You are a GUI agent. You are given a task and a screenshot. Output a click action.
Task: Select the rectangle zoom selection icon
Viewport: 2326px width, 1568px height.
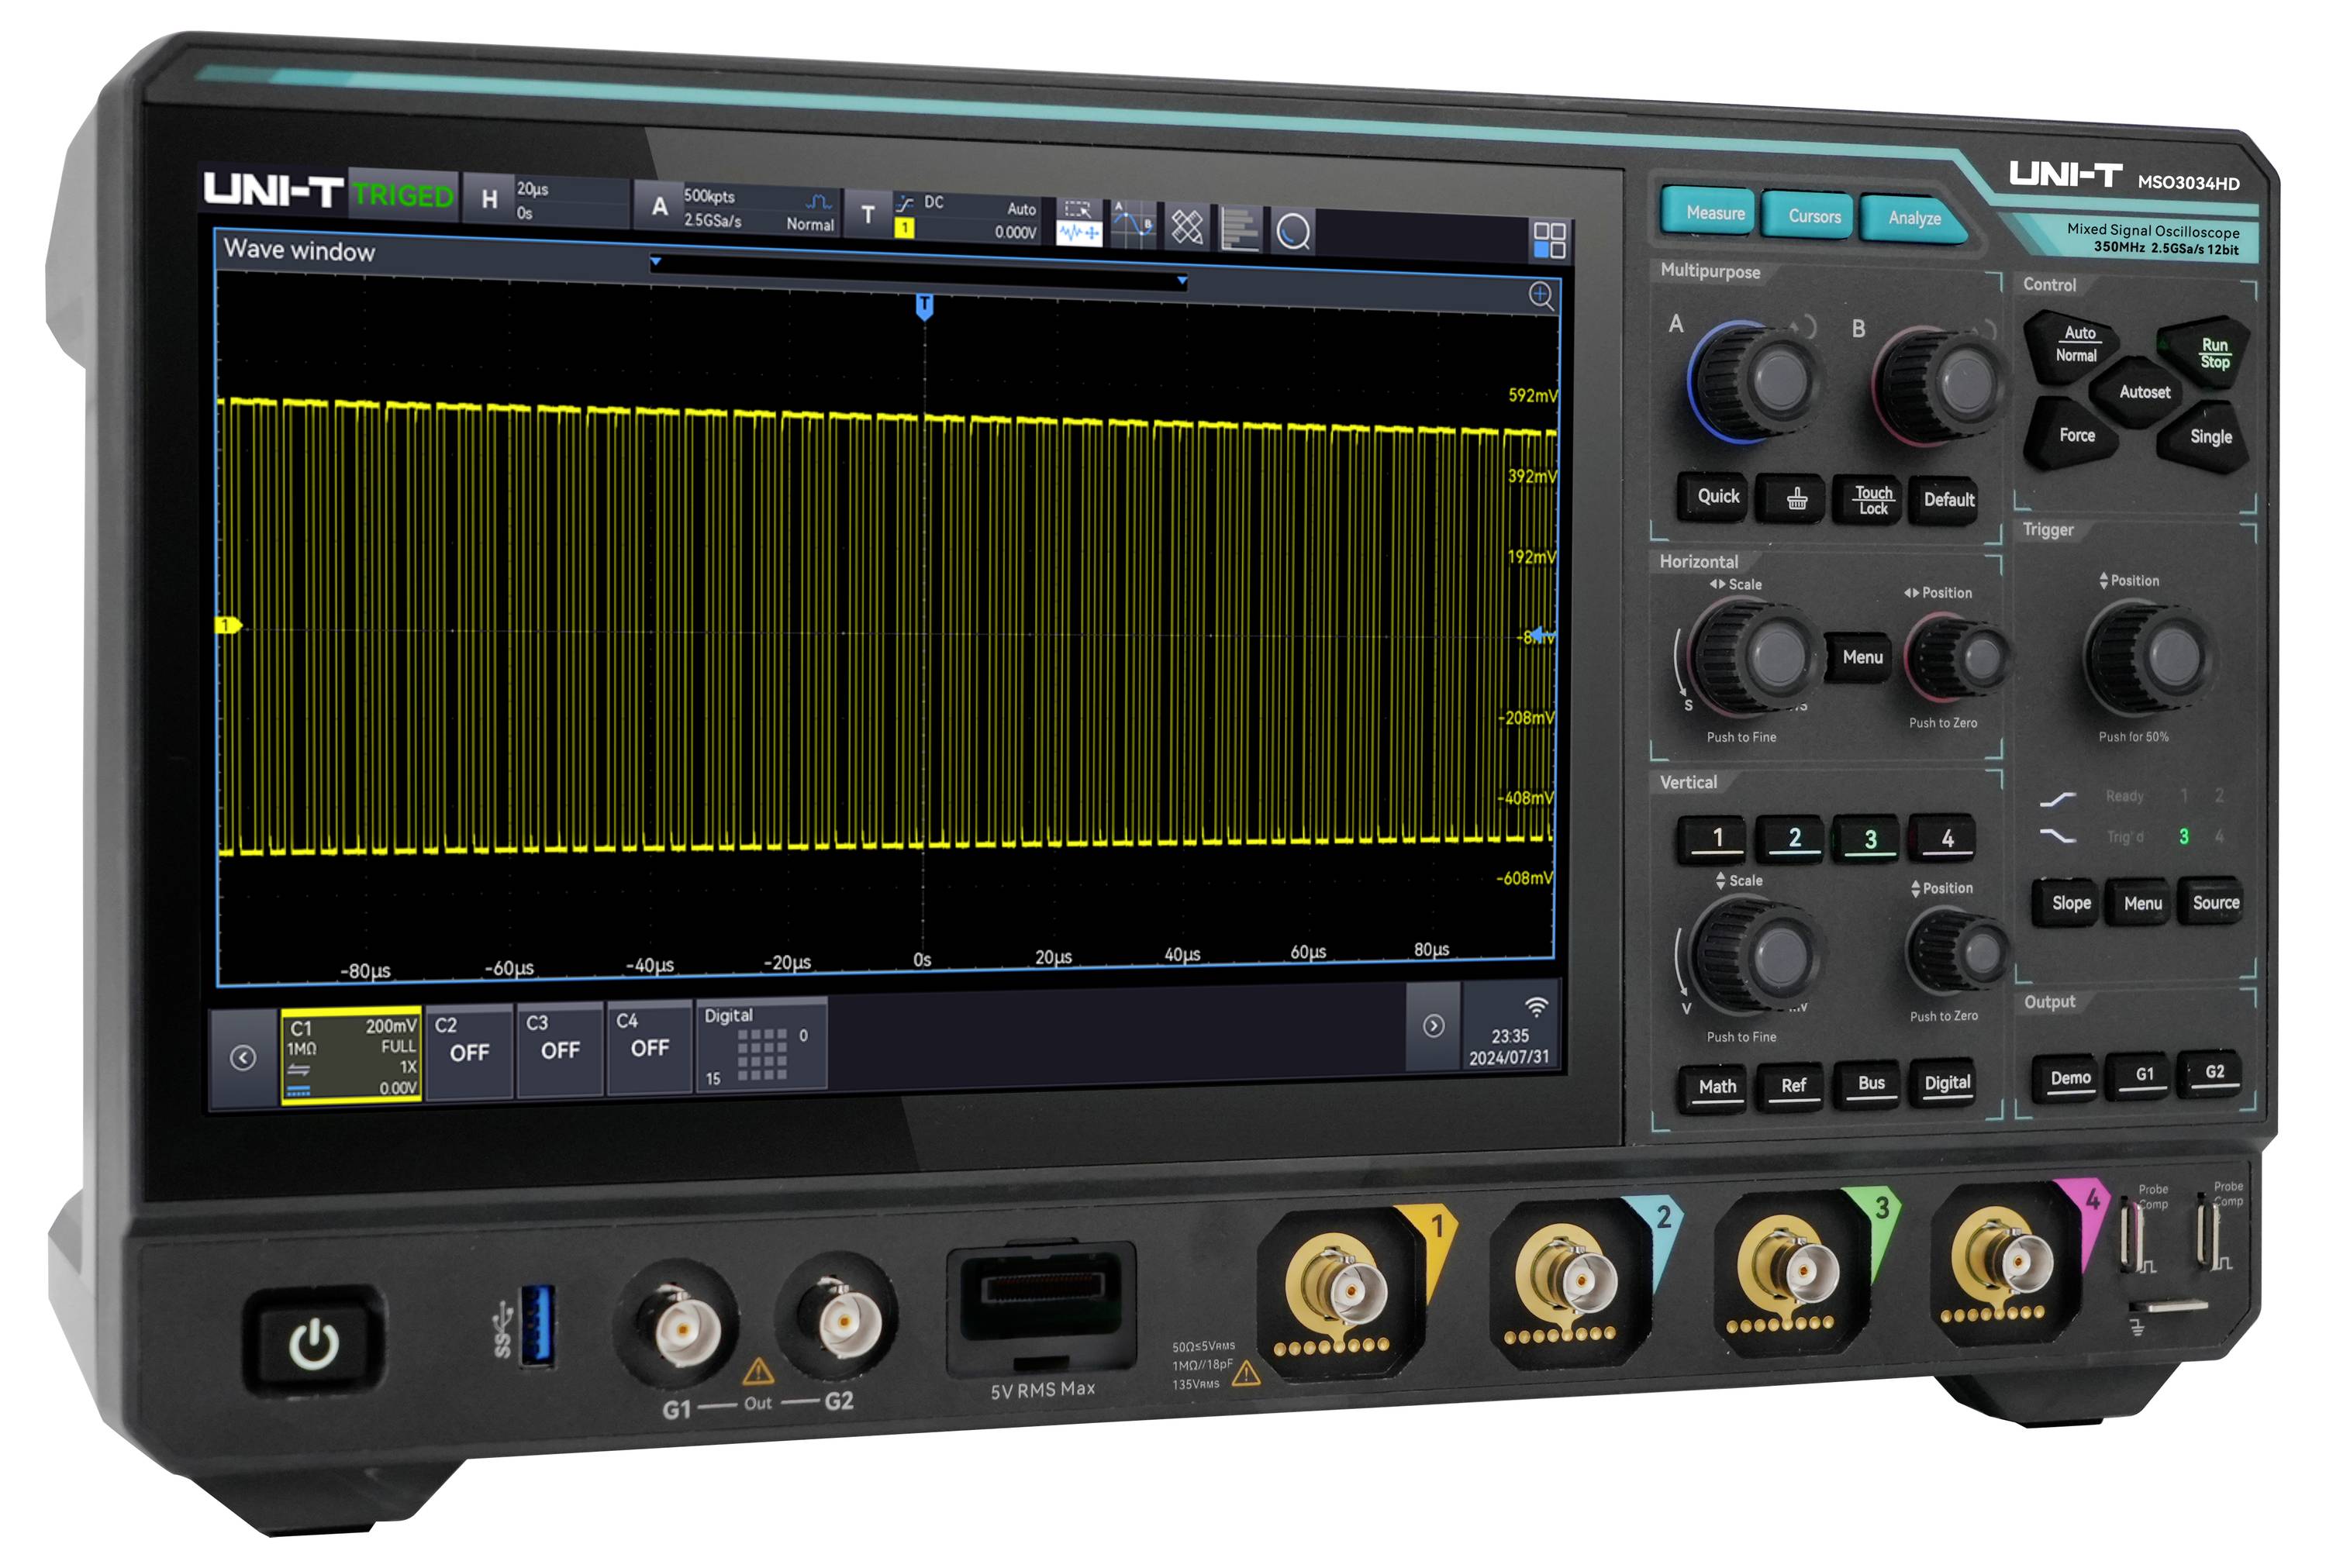click(x=1078, y=209)
